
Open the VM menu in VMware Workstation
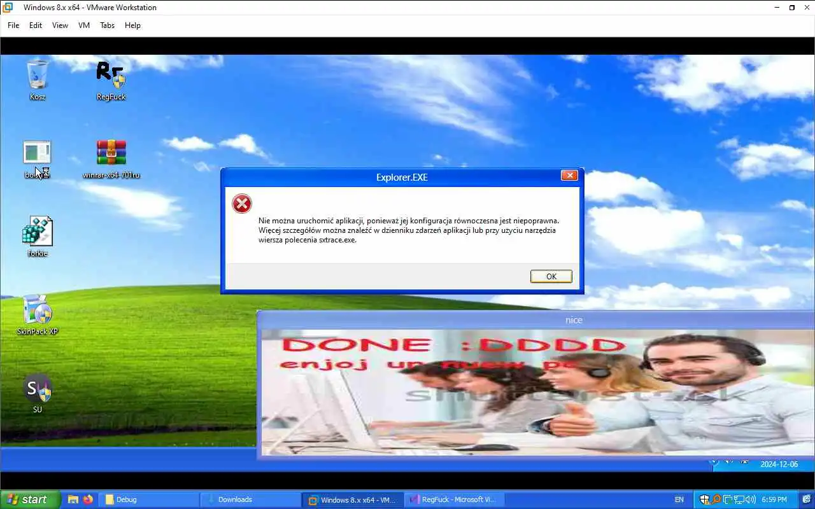(x=84, y=25)
